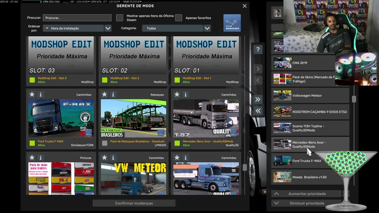Toggle Ford Trucks F-MAX active checkbox
This screenshot has height=213, width=379.
[x=32, y=143]
